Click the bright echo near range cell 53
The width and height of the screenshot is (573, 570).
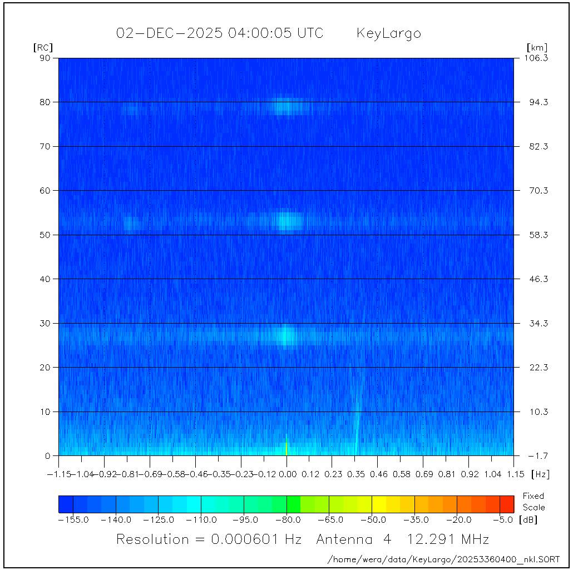(x=287, y=221)
